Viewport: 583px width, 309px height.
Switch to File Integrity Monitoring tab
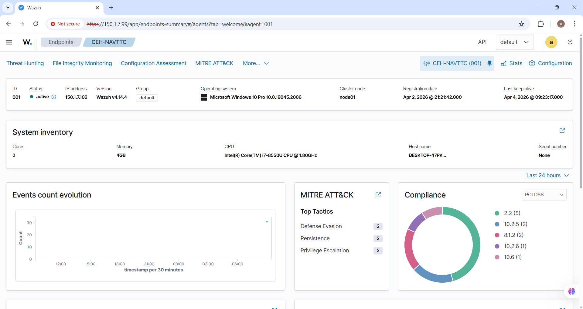click(82, 63)
